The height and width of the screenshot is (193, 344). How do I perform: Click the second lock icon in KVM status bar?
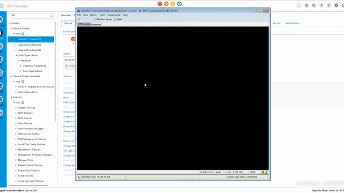(266, 172)
